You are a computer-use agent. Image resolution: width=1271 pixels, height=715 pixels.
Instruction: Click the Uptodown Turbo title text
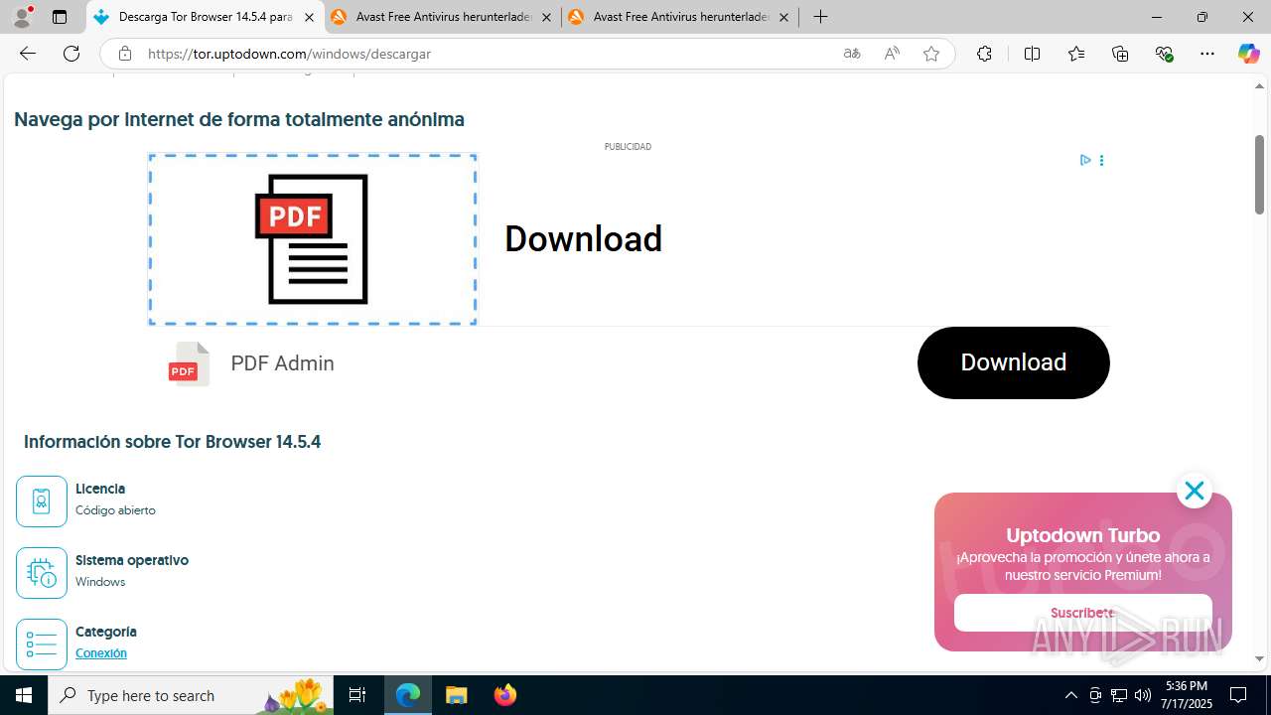click(x=1082, y=535)
